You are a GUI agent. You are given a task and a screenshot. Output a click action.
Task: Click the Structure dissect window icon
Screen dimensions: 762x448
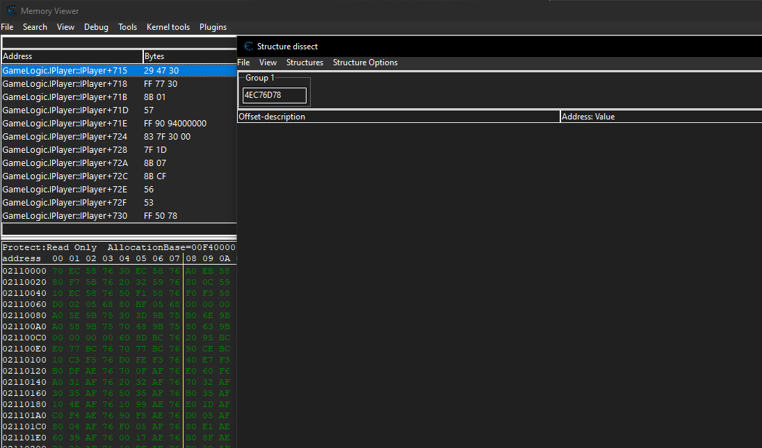pyautogui.click(x=248, y=46)
